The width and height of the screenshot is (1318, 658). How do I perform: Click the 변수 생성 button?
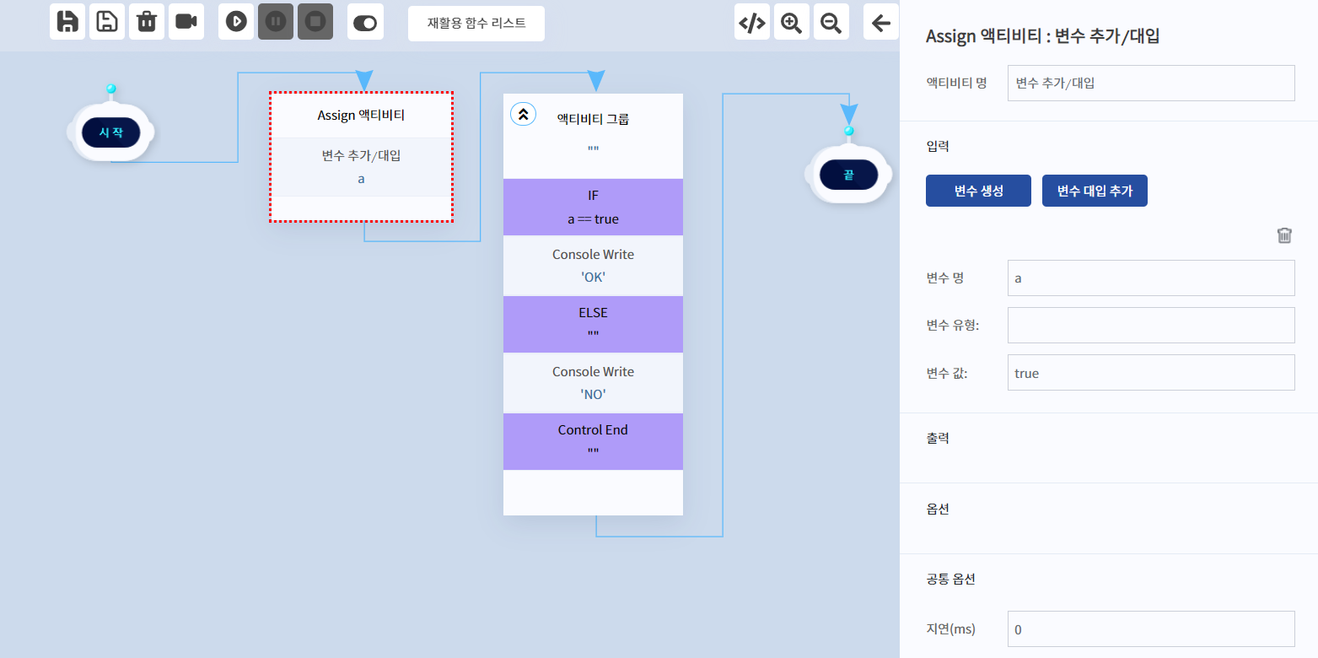[x=978, y=191]
